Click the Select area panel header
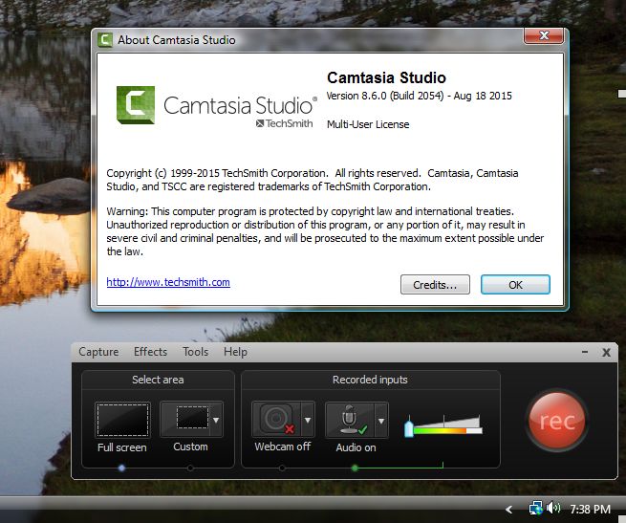The width and height of the screenshot is (626, 523). click(158, 380)
